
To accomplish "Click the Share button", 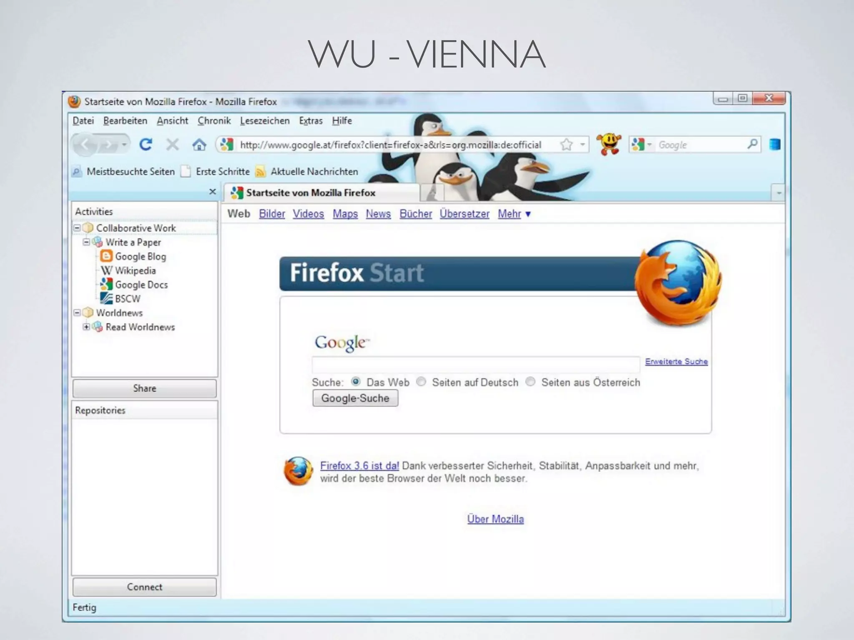I will (x=145, y=388).
